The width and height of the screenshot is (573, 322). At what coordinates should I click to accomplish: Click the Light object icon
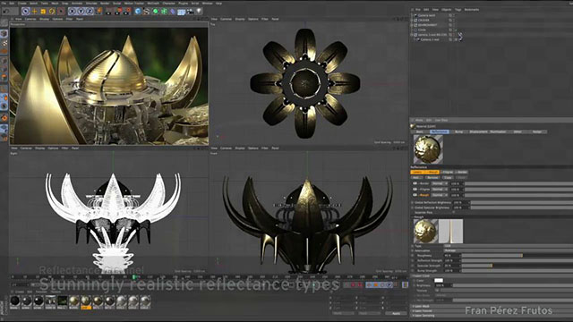pos(199,12)
